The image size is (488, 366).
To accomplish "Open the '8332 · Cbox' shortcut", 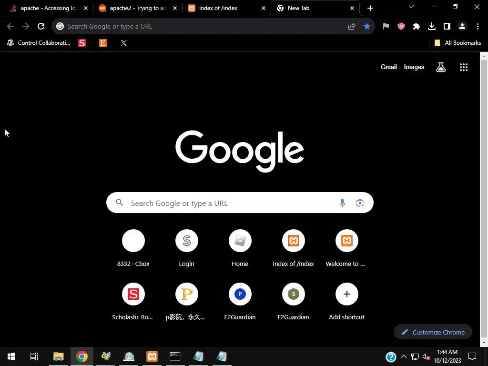I will pos(133,248).
